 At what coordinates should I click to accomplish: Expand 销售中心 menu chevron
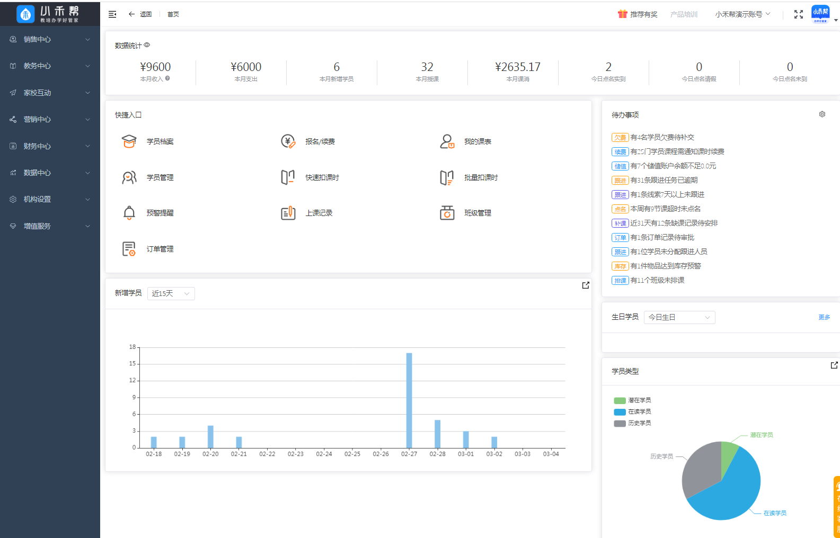(88, 39)
